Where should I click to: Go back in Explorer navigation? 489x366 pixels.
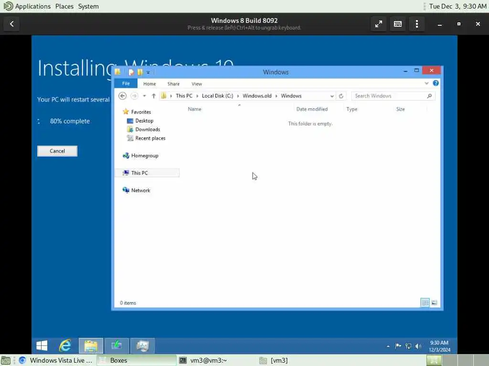(x=122, y=96)
